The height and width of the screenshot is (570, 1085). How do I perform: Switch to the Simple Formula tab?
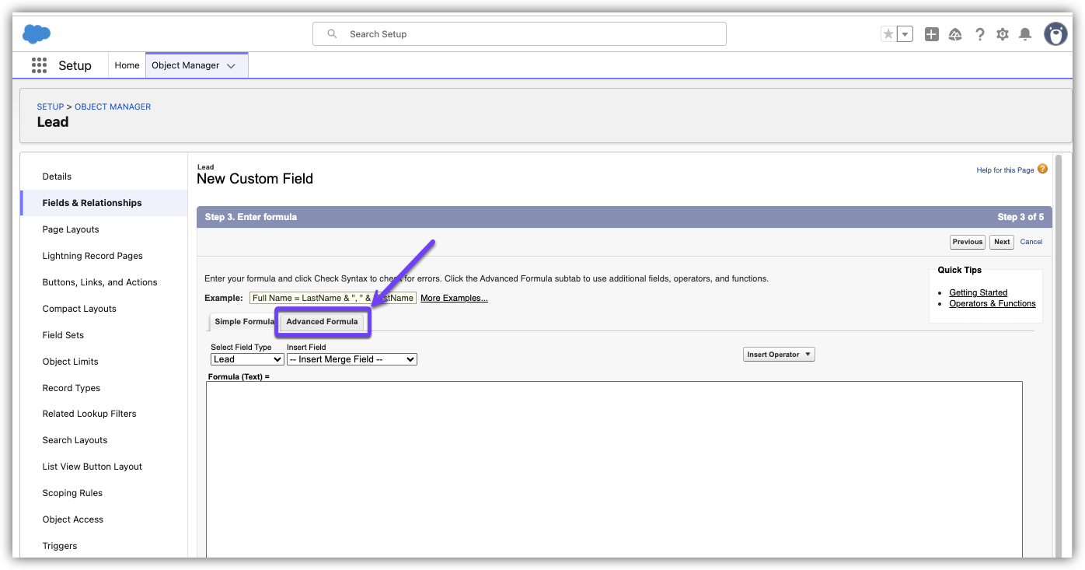[x=244, y=322]
